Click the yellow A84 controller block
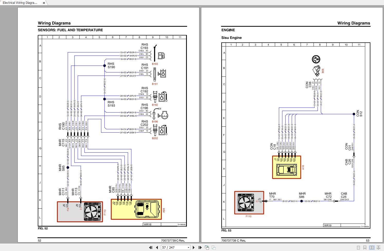 coord(136,209)
